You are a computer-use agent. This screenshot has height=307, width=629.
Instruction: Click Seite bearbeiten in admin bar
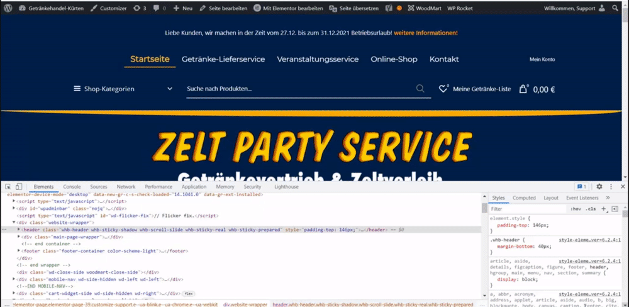223,8
